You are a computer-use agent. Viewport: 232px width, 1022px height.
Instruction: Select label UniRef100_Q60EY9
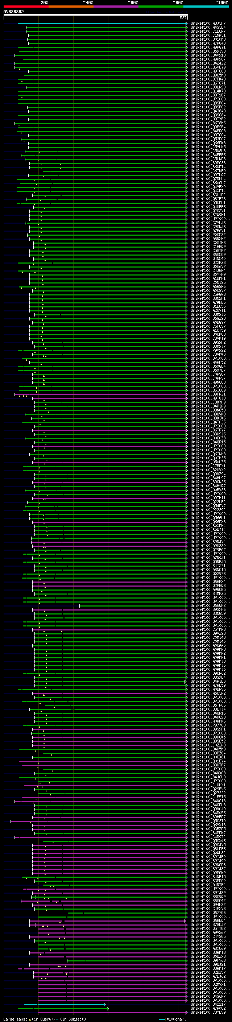point(208,67)
